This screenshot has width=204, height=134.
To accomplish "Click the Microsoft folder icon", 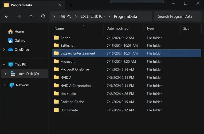I will pyautogui.click(x=56, y=61).
